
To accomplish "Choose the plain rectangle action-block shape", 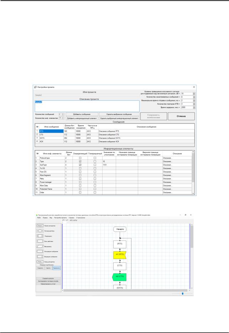I will point(40,241).
